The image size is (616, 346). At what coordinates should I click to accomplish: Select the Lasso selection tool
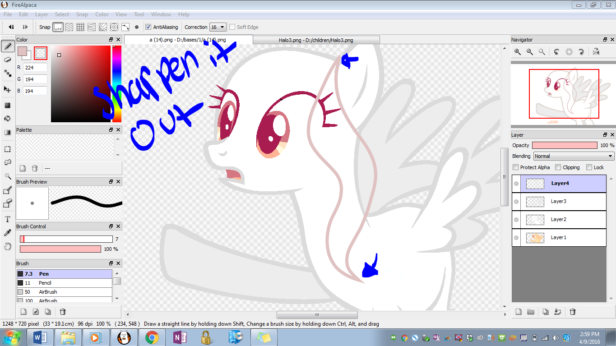[7, 162]
